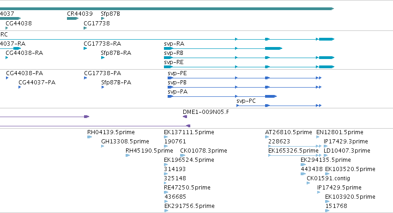
Task: Select gene CG44038 in the gene track
Action: click(19, 23)
